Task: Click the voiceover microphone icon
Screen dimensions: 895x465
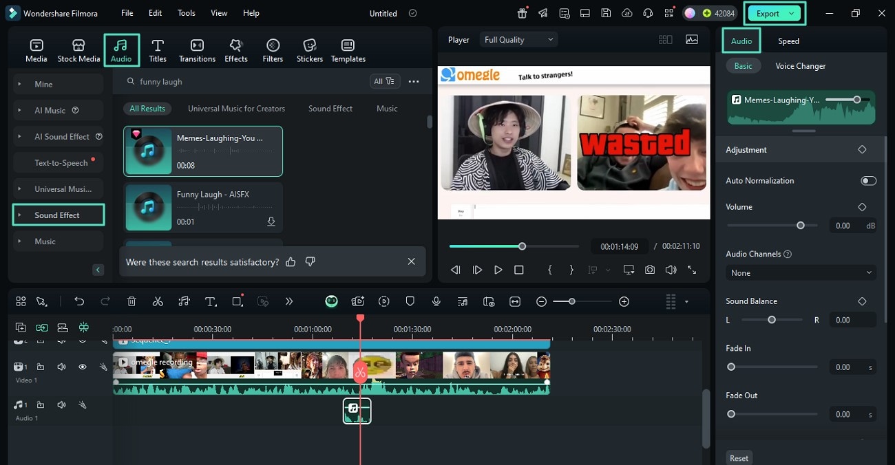Action: tap(436, 301)
